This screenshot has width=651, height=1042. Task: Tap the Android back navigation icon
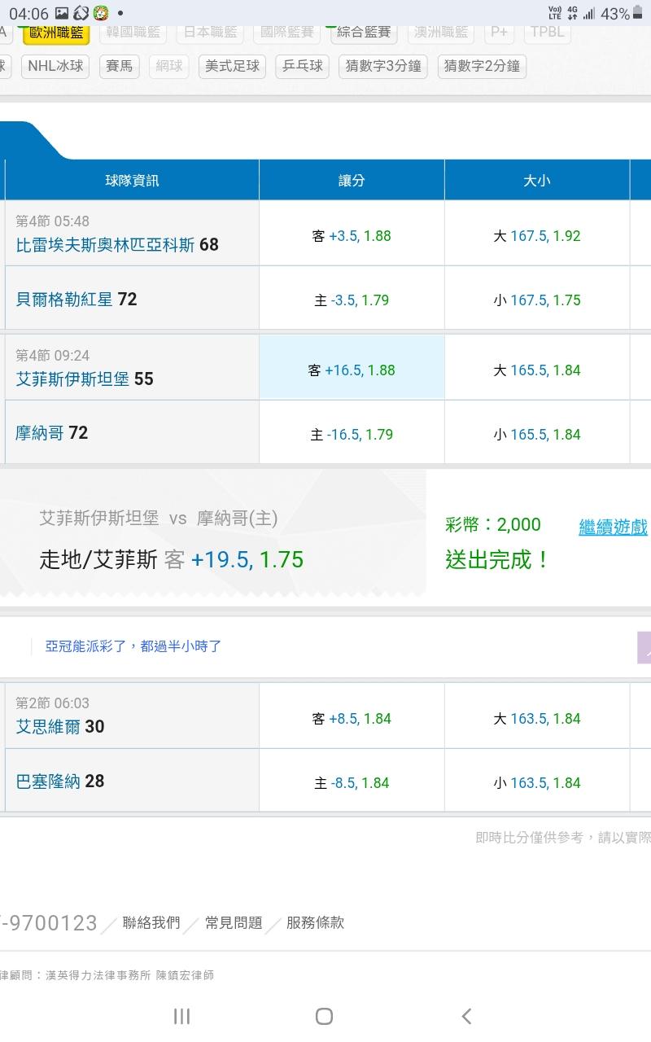point(466,1016)
